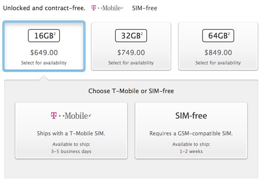Click the '3-5 business days' shipping estimate
This screenshot has width=261, height=181.
tap(71, 152)
